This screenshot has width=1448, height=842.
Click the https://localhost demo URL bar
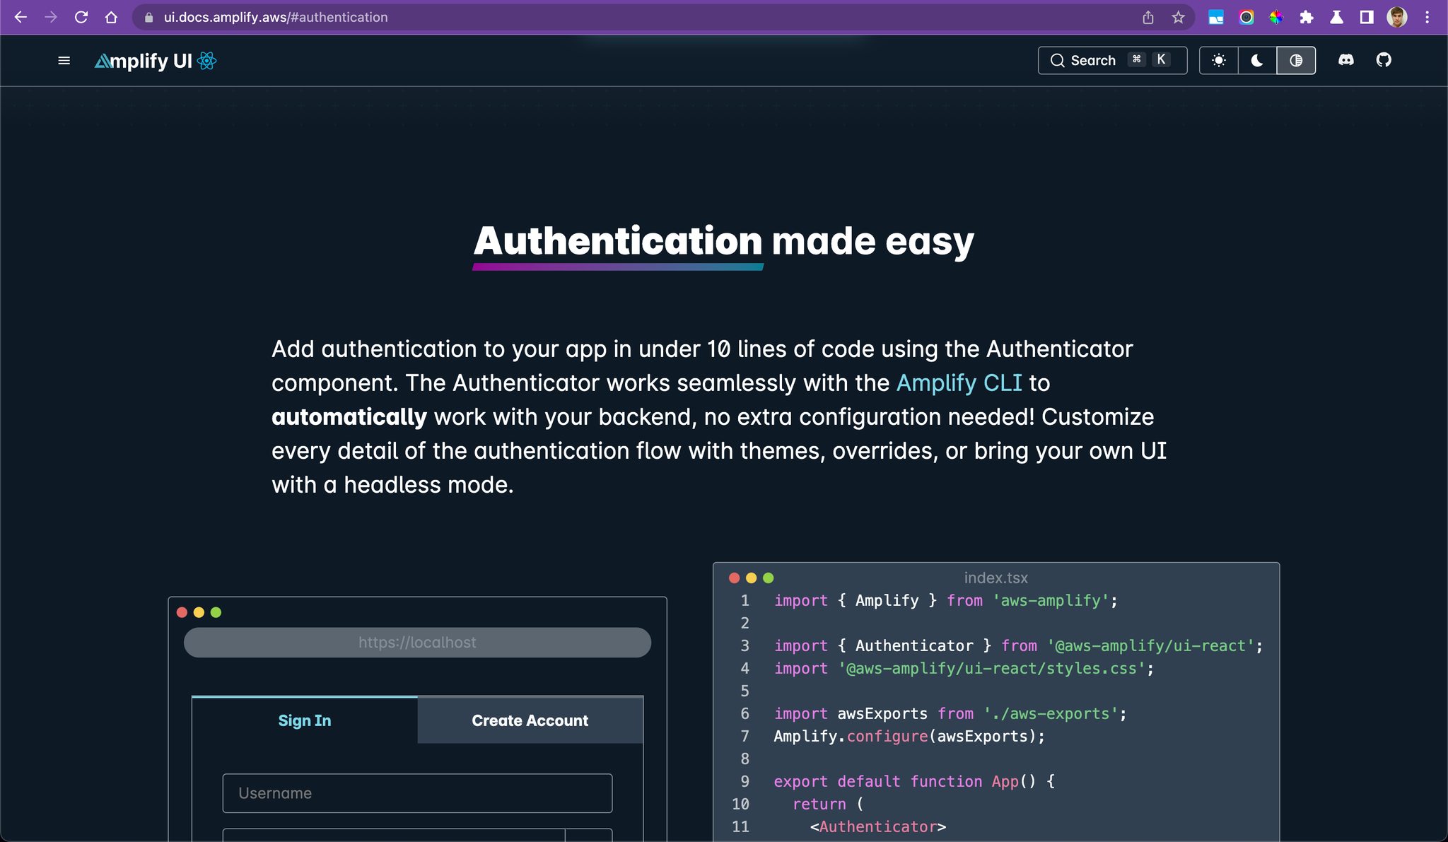[x=417, y=642]
